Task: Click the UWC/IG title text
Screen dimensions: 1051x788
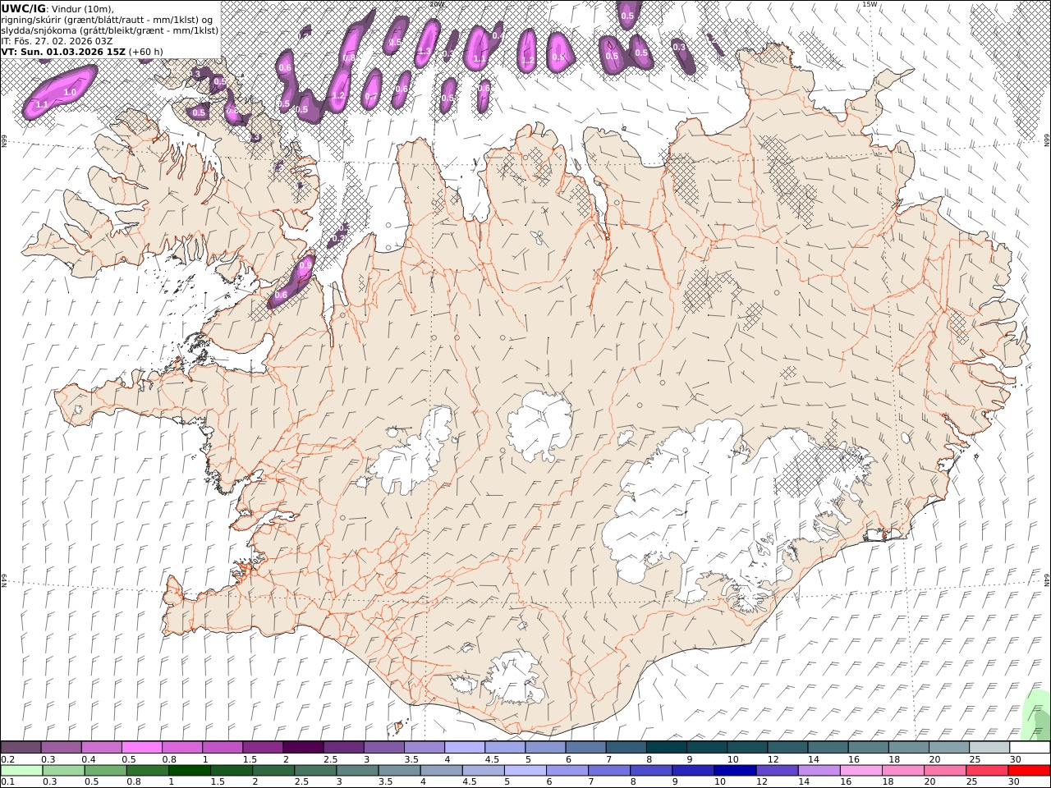Action: click(23, 9)
